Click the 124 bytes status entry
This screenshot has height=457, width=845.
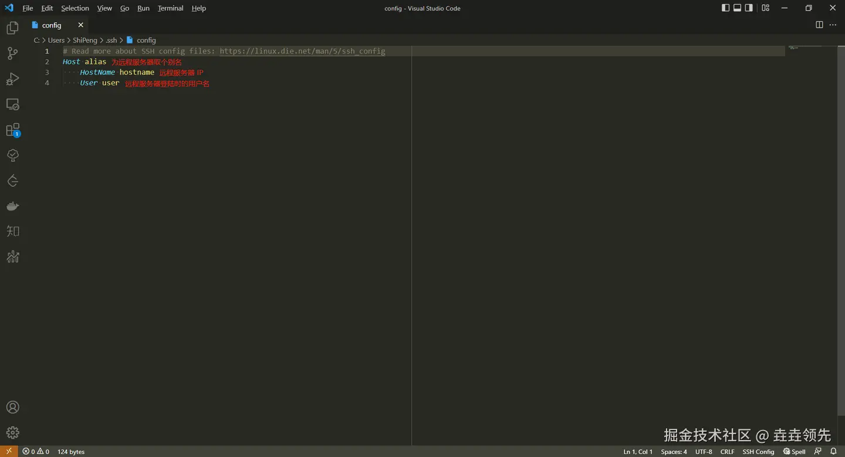click(71, 451)
